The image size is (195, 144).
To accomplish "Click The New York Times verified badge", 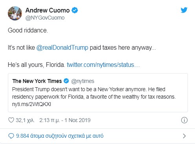I will click(x=66, y=81).
